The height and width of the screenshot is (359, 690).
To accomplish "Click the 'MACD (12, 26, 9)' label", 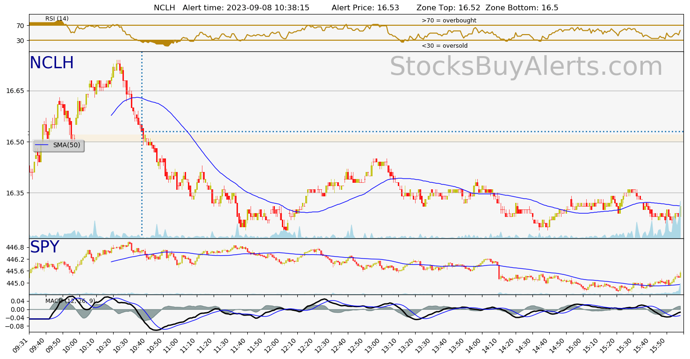I will 70,301.
